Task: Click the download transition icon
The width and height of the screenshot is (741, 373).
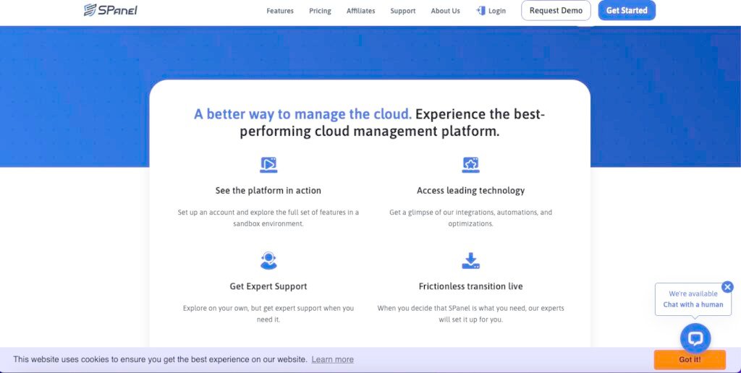Action: pyautogui.click(x=470, y=260)
